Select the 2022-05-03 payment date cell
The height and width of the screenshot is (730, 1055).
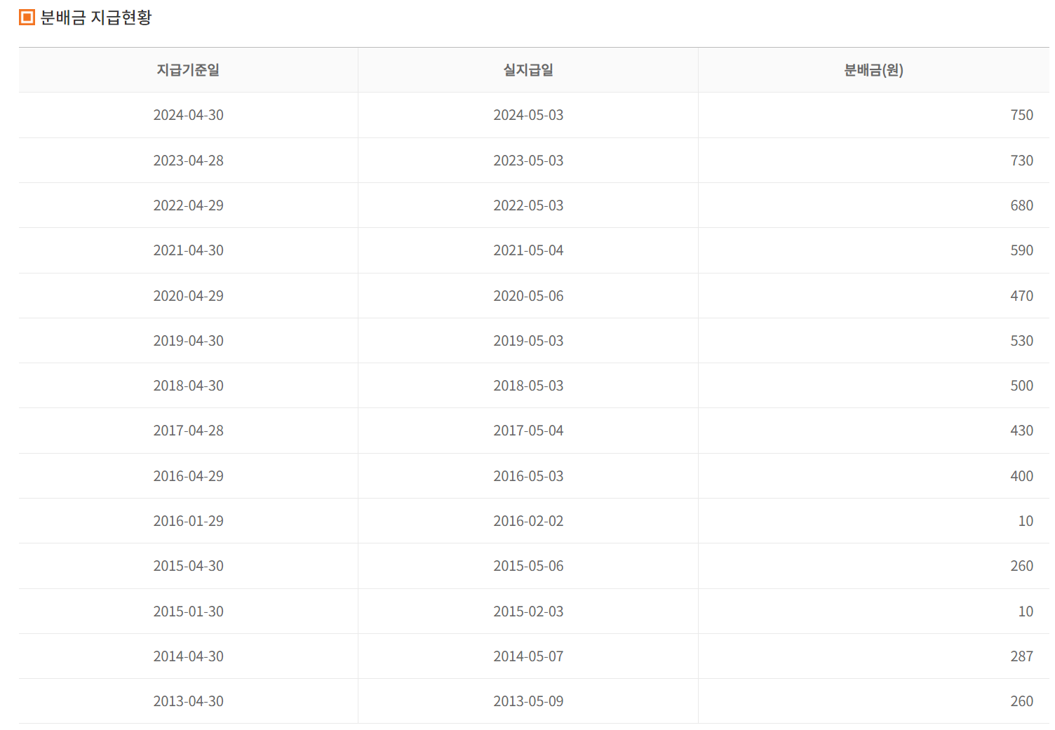(528, 205)
